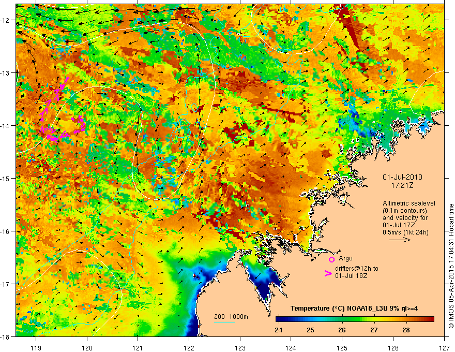Click the cyan 200 1000m depth contour legend line
The image size is (455, 352).
(x=224, y=322)
